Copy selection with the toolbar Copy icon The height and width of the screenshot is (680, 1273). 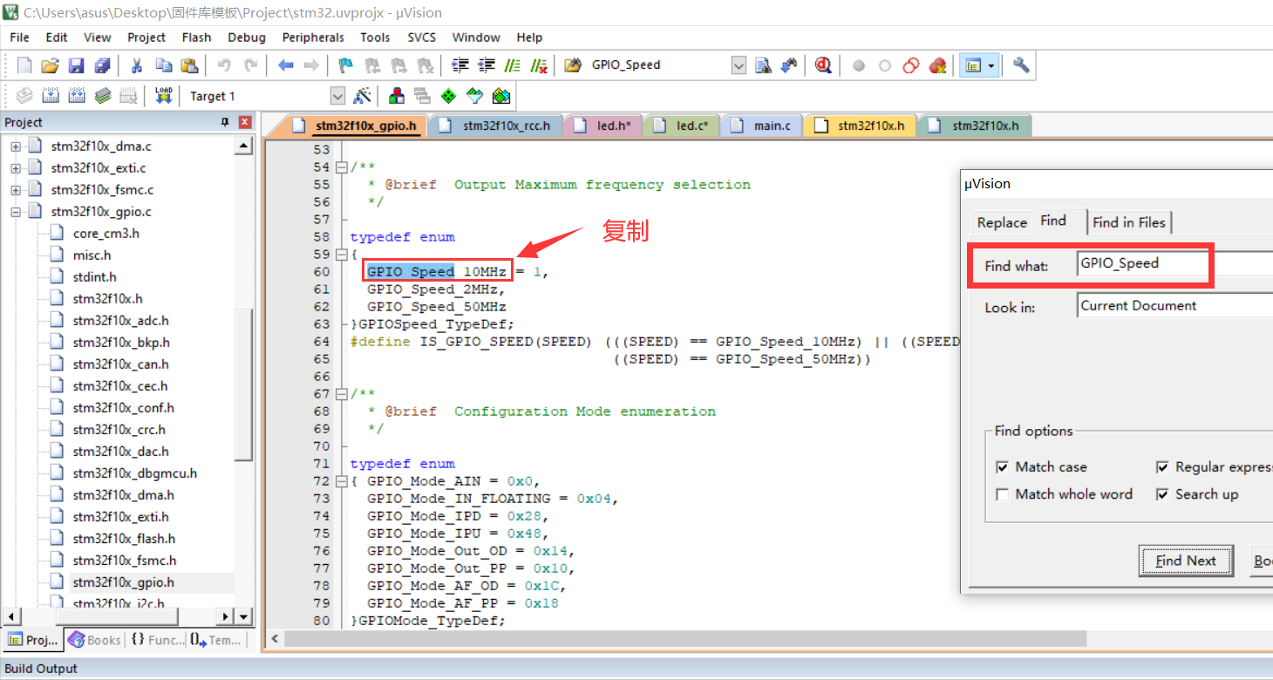[x=163, y=65]
